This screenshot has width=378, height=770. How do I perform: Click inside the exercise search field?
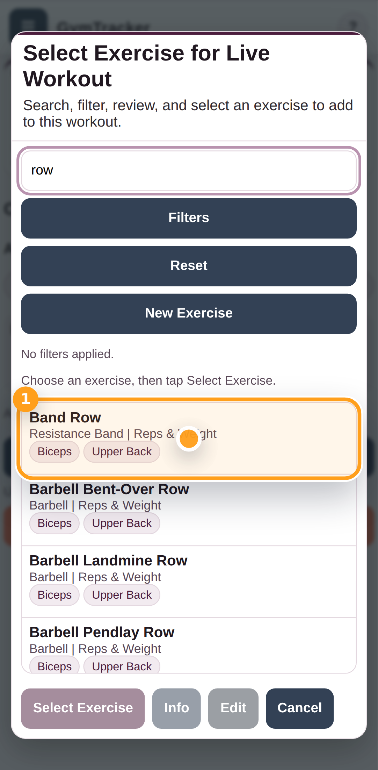[x=189, y=170]
